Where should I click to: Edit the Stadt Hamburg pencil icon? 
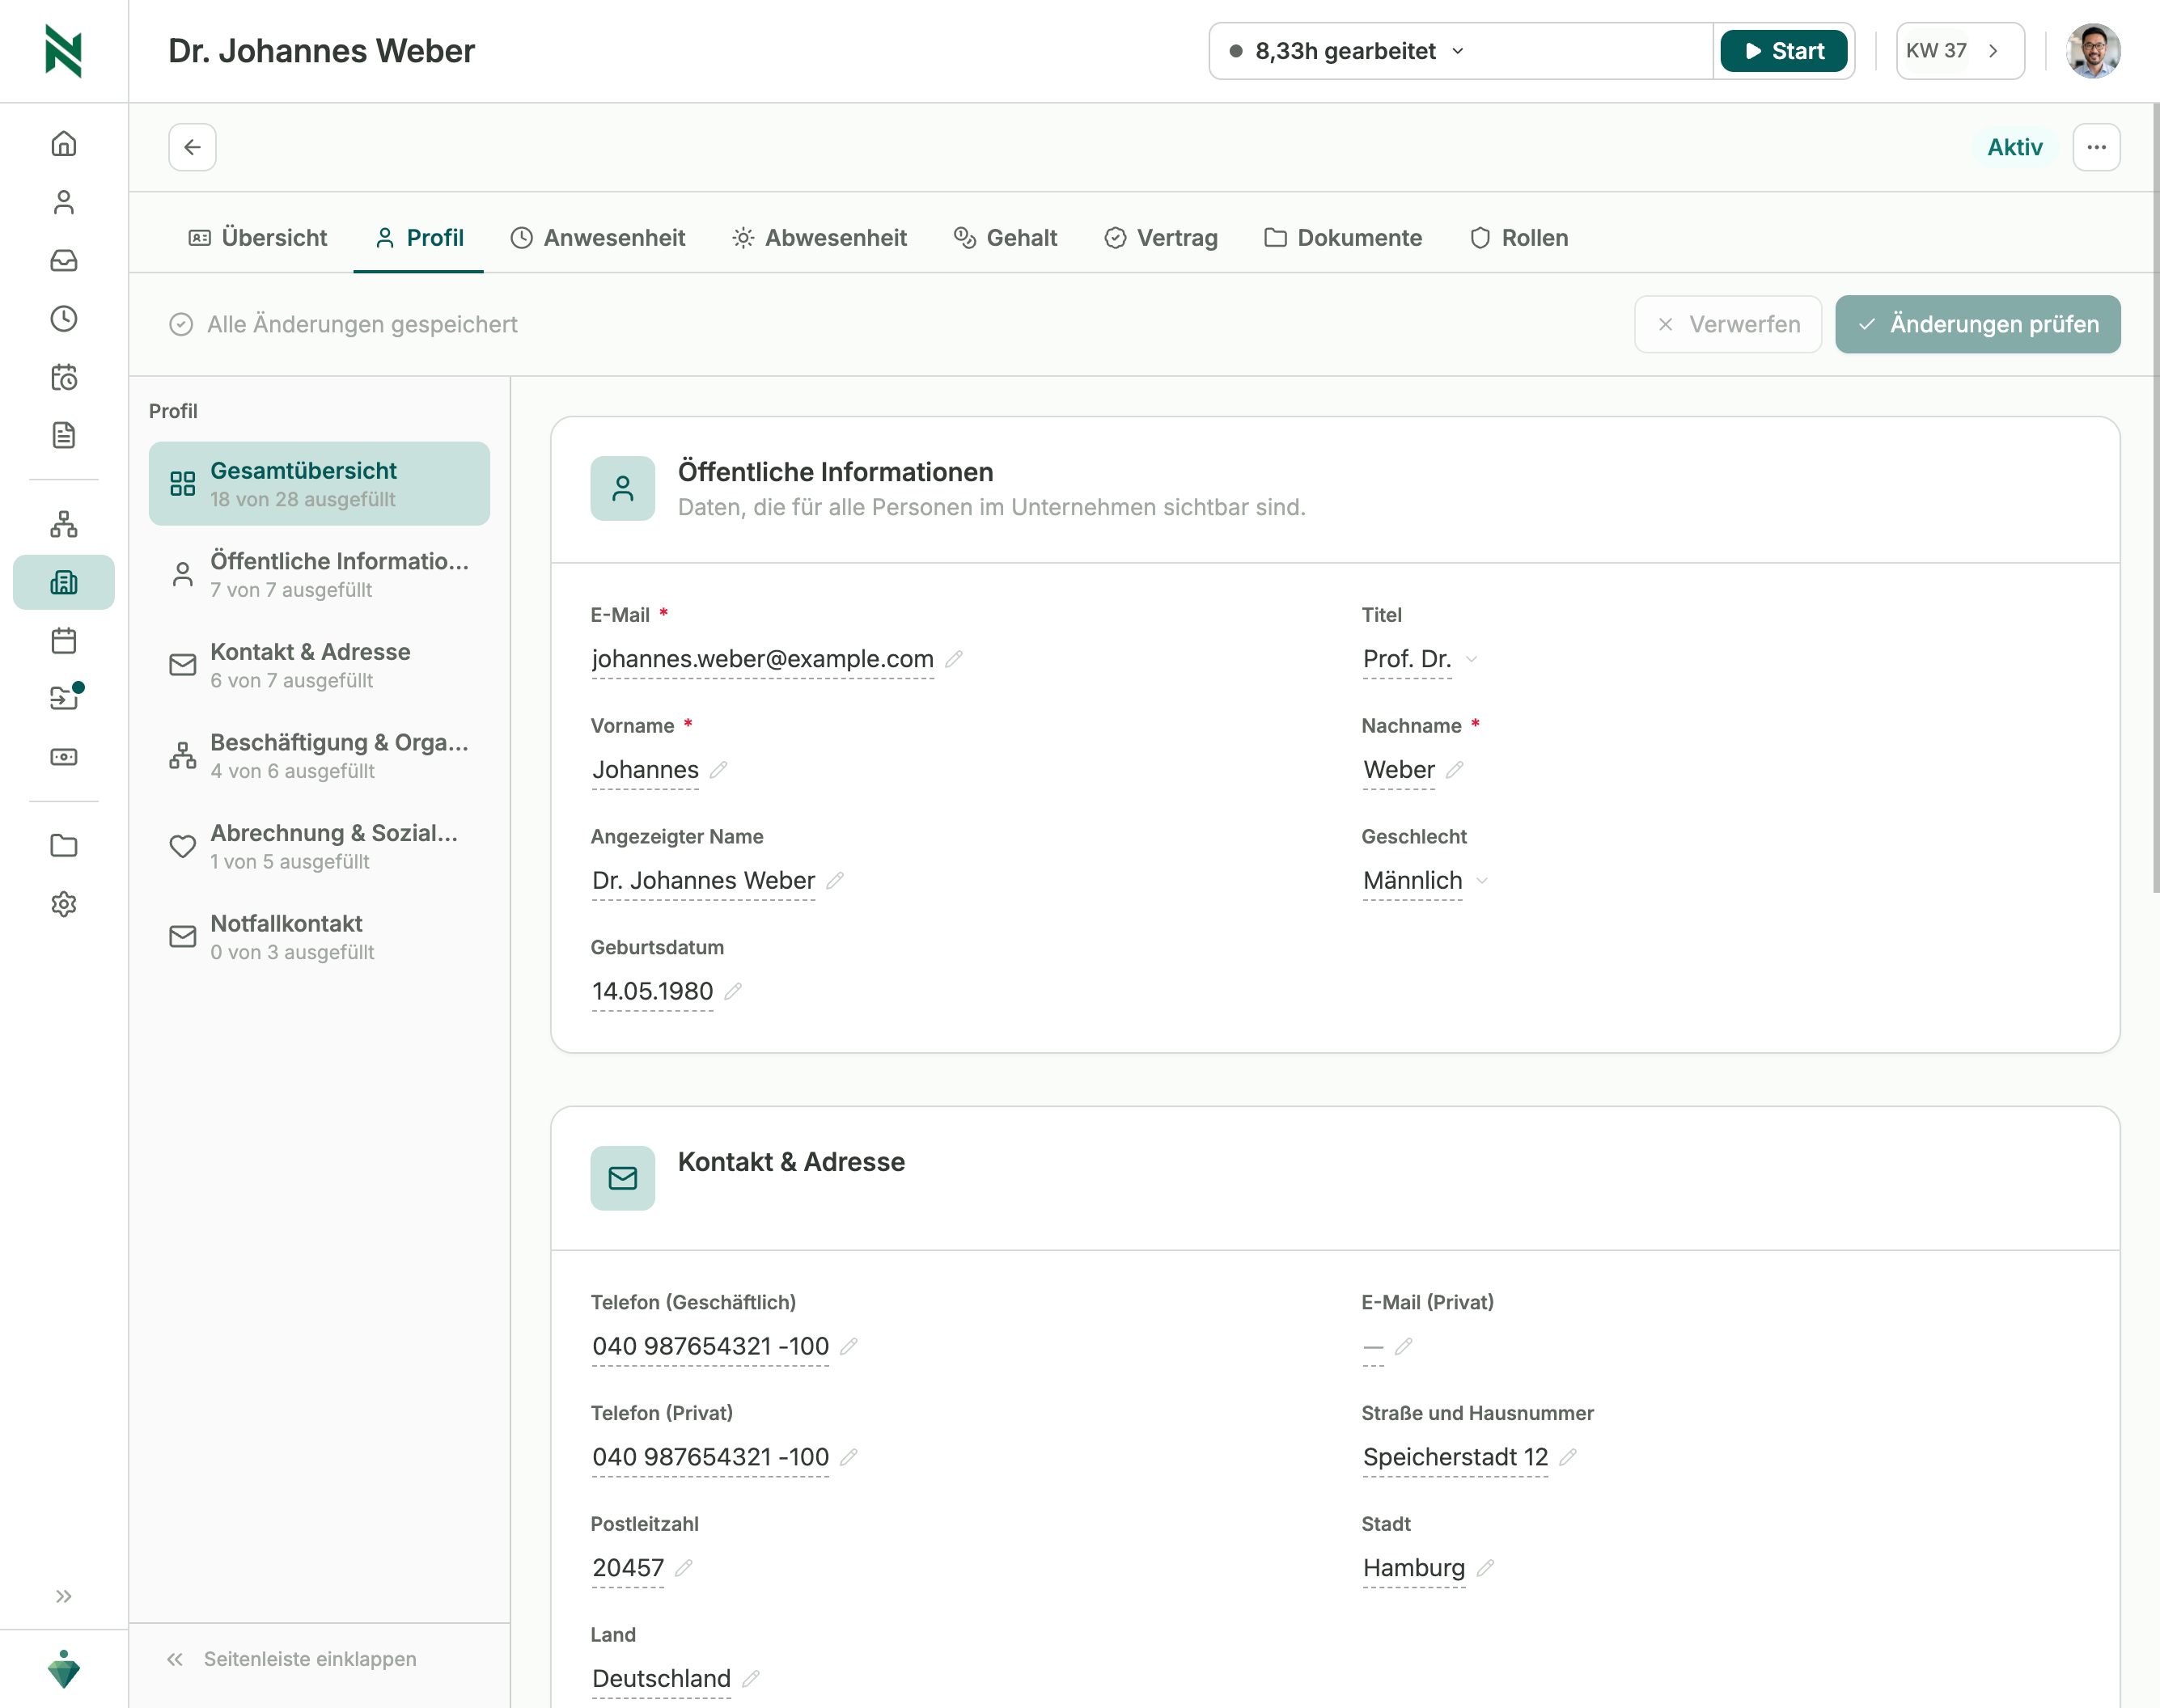1485,1568
